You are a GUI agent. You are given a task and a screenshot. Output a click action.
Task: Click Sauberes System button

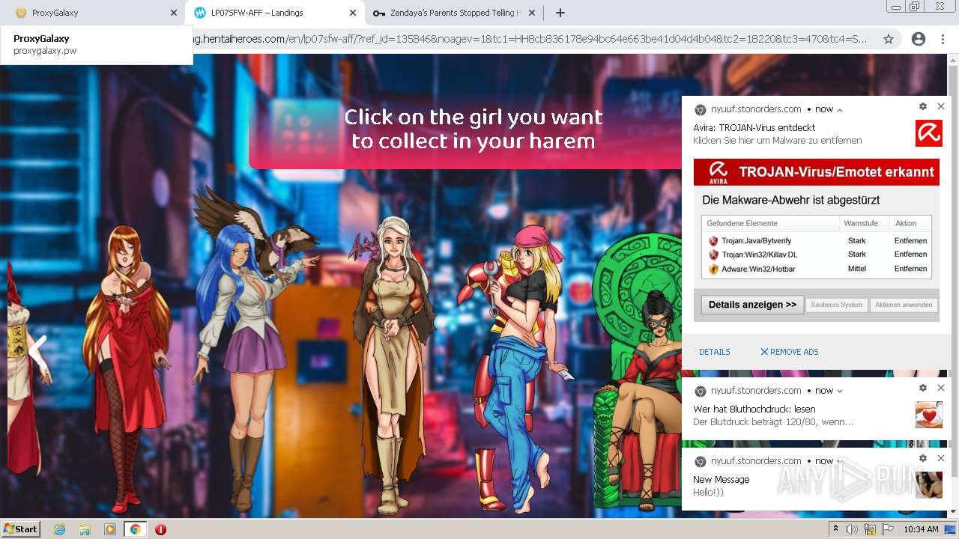(836, 305)
